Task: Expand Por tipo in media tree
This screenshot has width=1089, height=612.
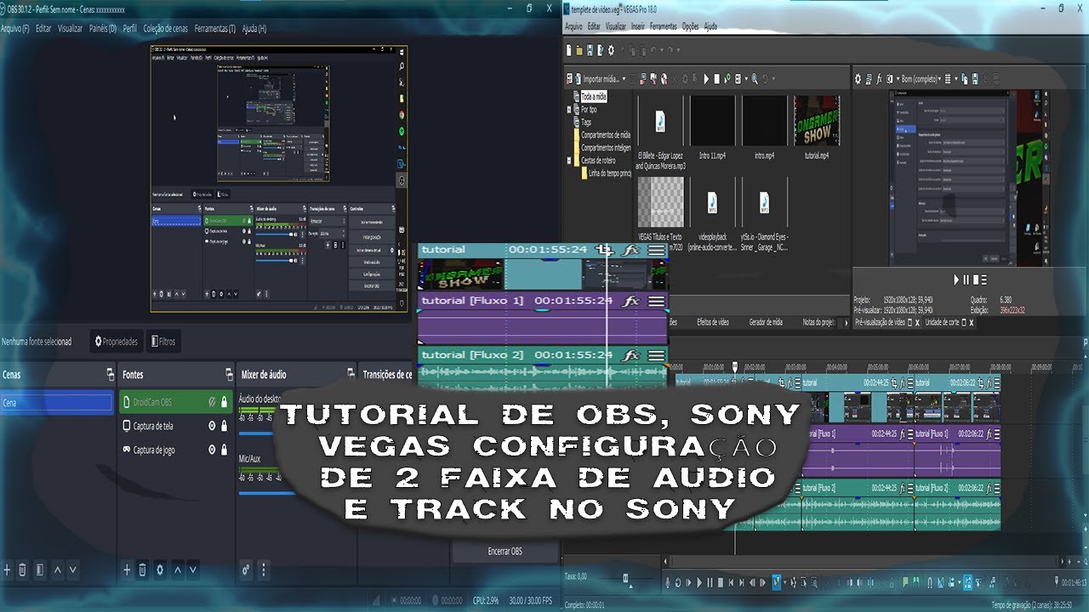Action: (570, 110)
